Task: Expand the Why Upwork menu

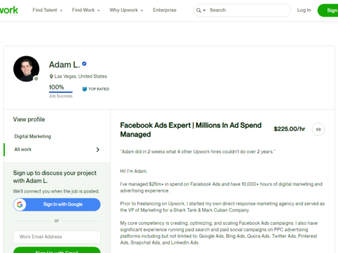Action: click(x=126, y=10)
